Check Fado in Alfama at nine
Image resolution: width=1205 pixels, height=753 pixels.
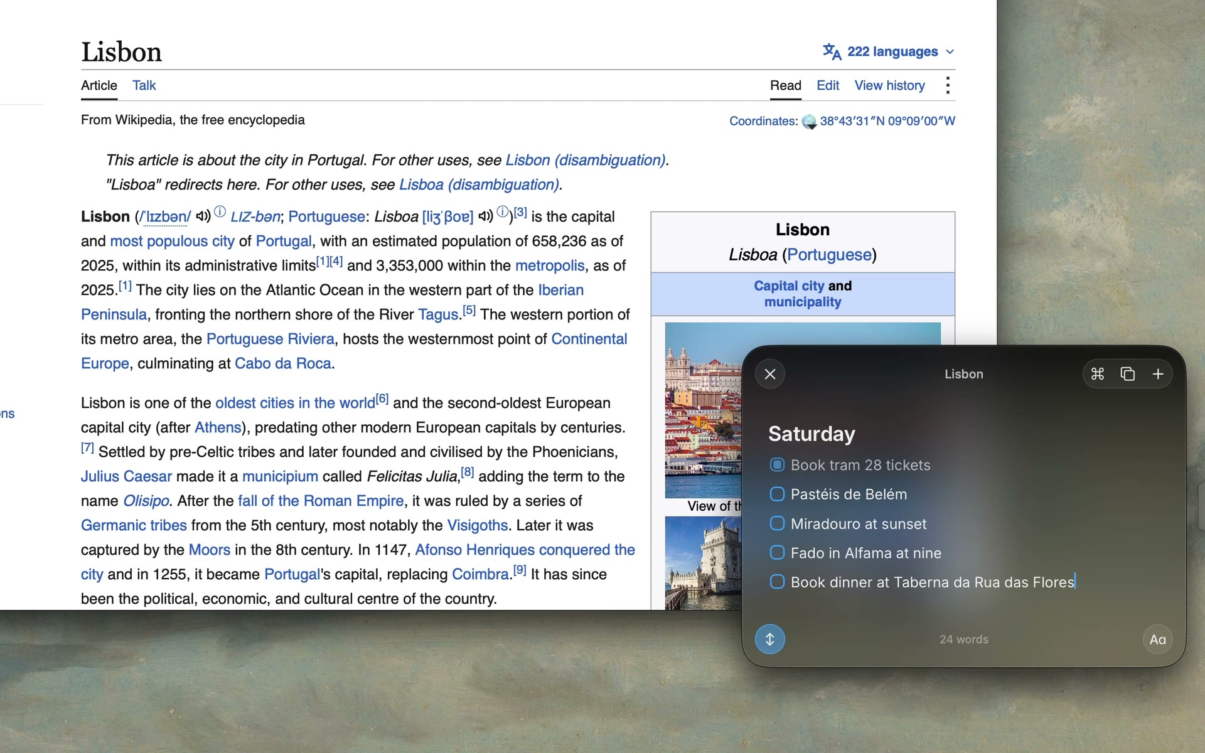tap(777, 553)
